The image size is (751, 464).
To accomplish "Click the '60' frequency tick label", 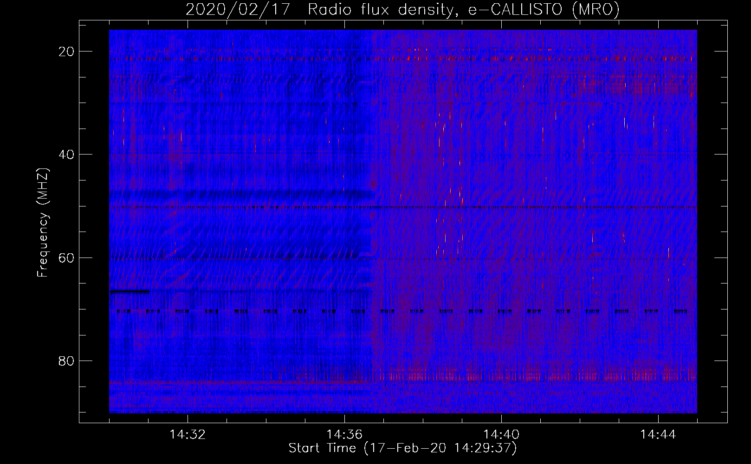I will 66,258.
